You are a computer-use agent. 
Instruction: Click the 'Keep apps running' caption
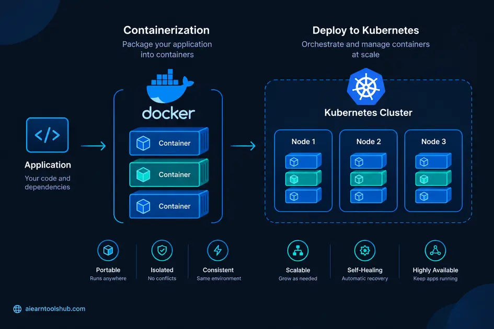click(435, 278)
